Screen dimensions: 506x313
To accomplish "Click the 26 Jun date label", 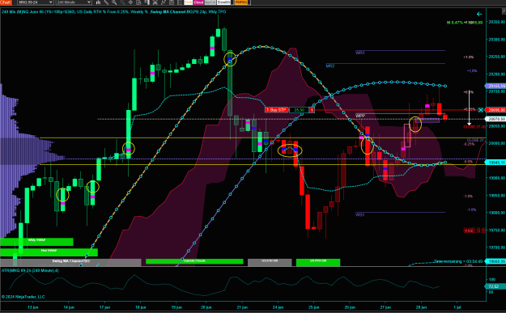I will 350,307.
